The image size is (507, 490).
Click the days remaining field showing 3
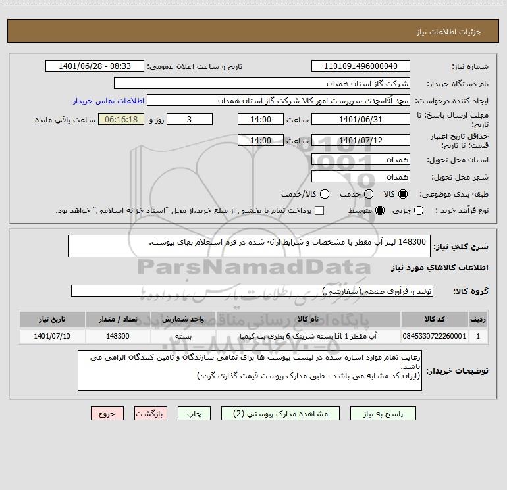click(190, 119)
